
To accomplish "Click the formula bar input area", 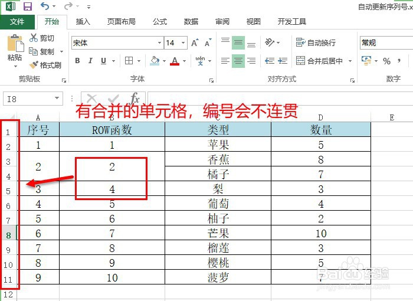I will coord(280,99).
